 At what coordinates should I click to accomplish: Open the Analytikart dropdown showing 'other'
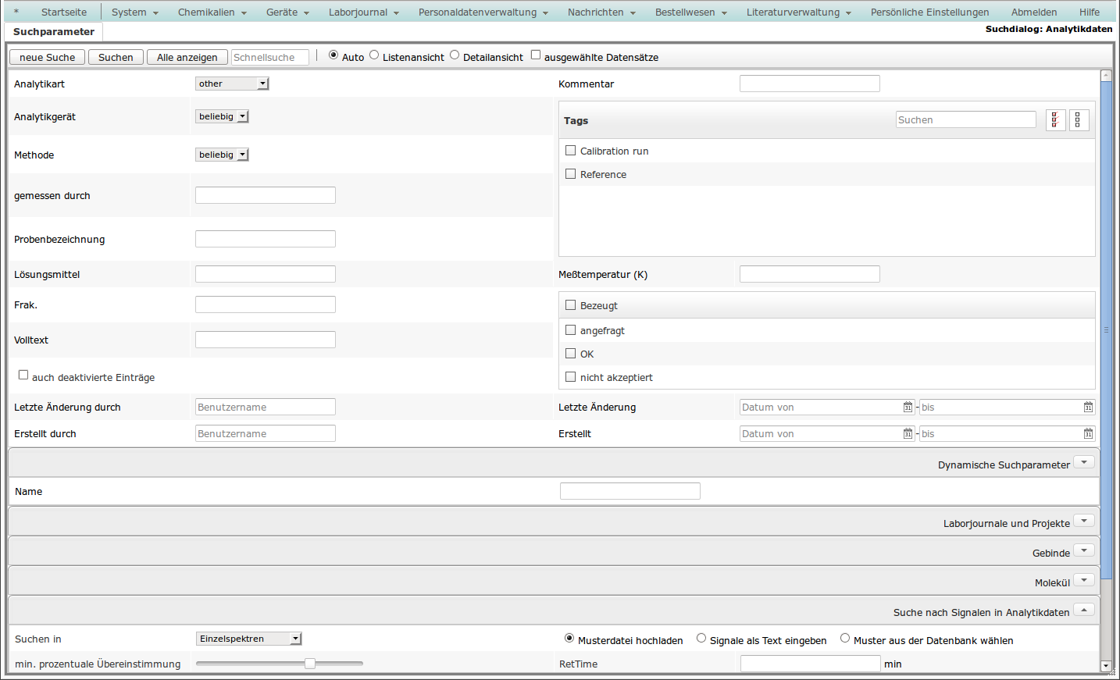[x=232, y=84]
